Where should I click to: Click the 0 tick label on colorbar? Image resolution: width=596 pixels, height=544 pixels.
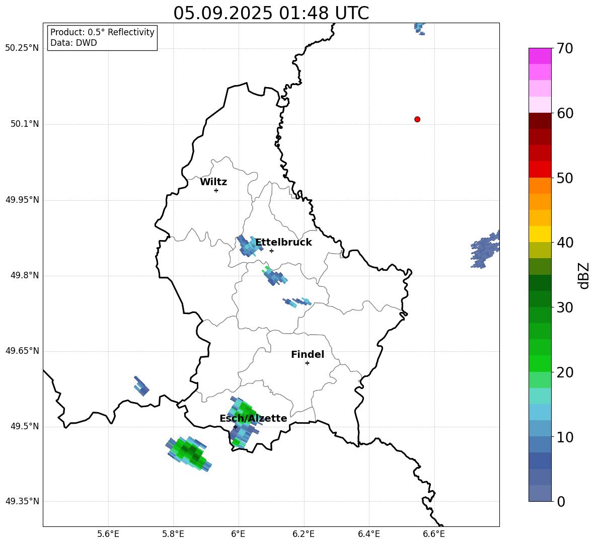(561, 502)
